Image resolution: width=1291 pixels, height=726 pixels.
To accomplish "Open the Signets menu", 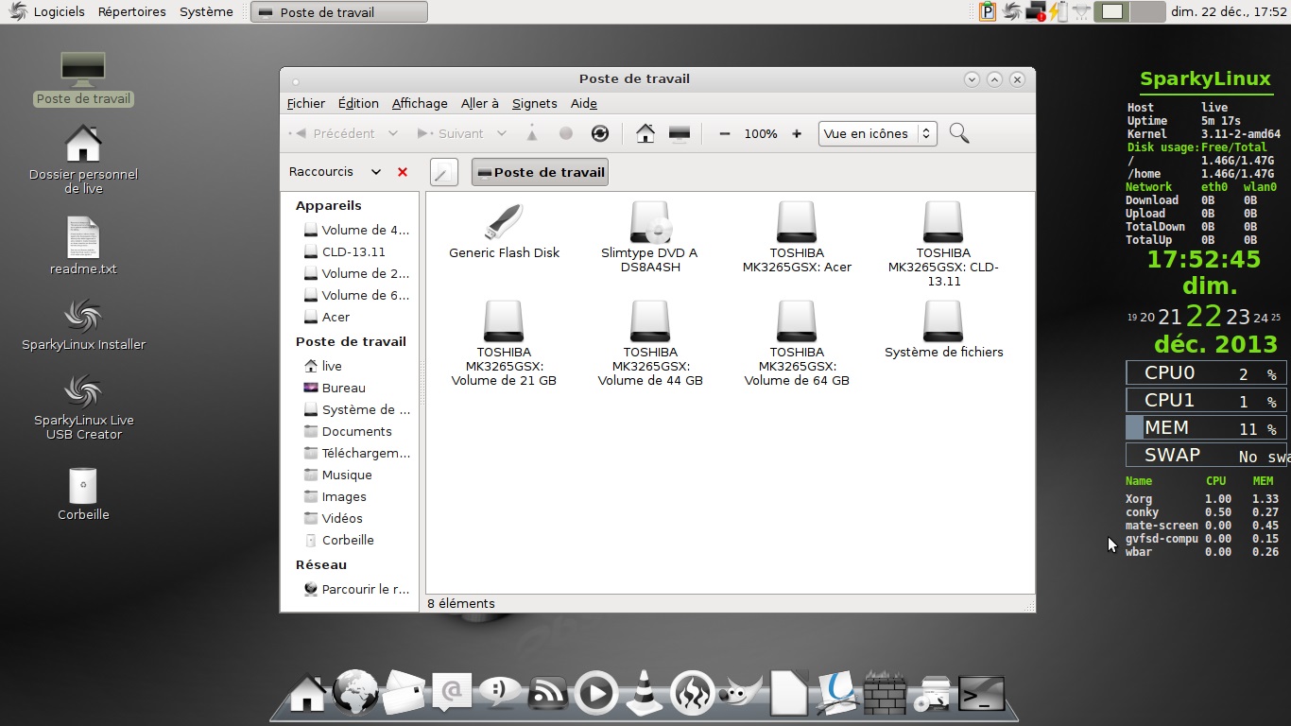I will (x=535, y=103).
